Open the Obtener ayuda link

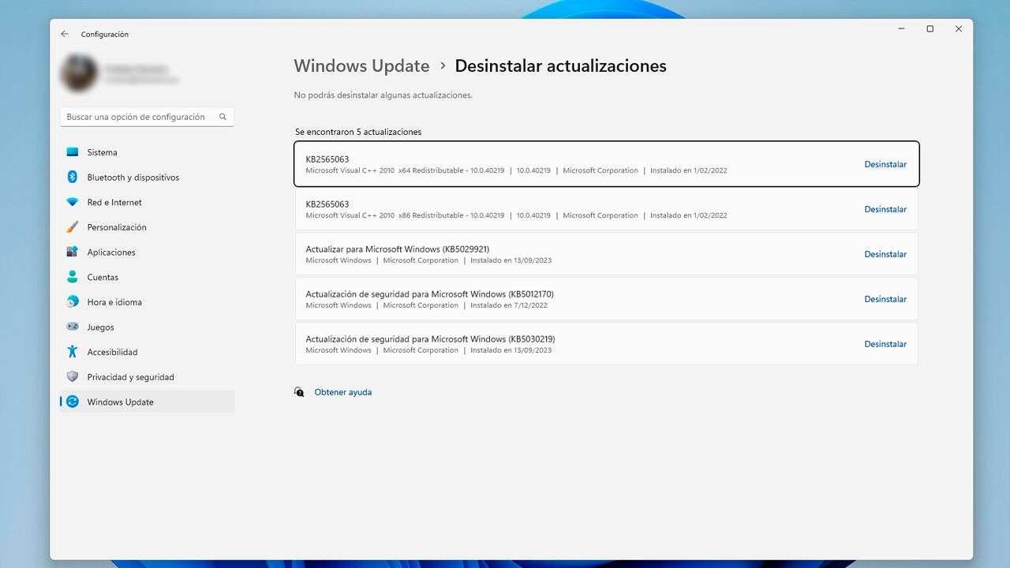click(343, 391)
